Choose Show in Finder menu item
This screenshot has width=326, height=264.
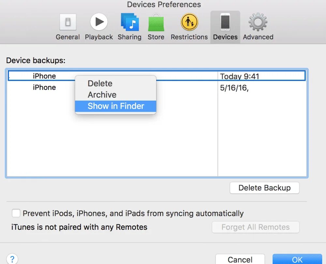pos(116,106)
